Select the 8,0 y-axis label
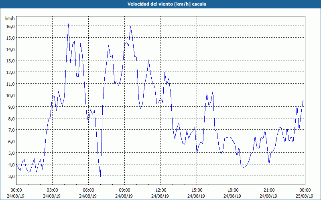This screenshot has height=200, width=321. (x=11, y=118)
